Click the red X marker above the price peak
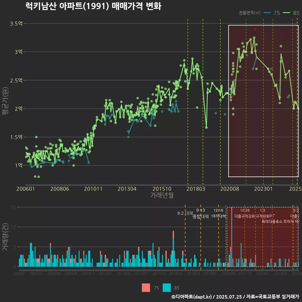This screenshot has height=302, width=302. coord(255,29)
